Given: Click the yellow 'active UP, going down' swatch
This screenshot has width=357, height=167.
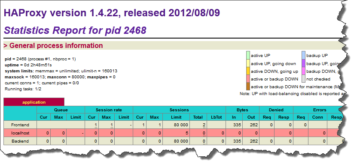Looking at the screenshot, I should click(248, 63).
